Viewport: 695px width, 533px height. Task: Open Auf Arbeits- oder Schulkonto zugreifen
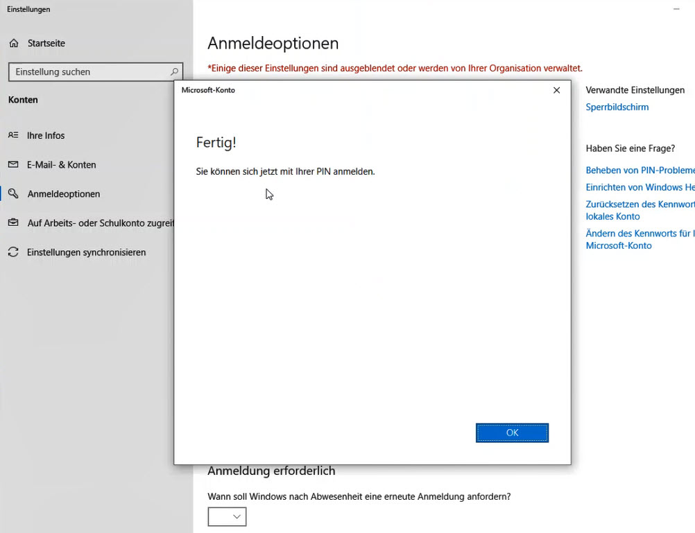click(x=101, y=223)
